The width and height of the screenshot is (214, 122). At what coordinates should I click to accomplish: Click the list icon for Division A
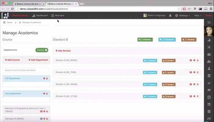191,60
